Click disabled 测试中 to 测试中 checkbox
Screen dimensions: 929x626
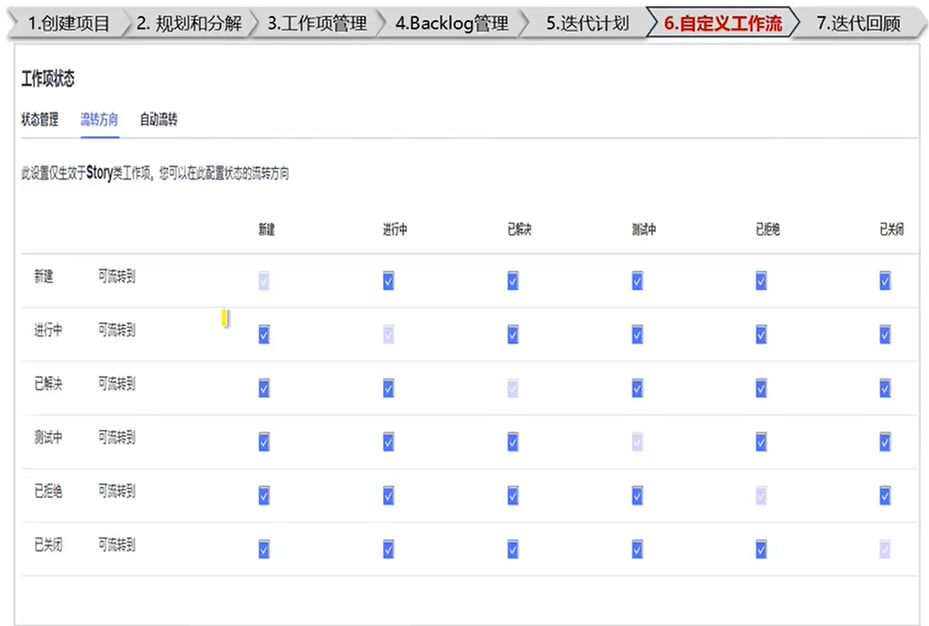pyautogui.click(x=638, y=442)
